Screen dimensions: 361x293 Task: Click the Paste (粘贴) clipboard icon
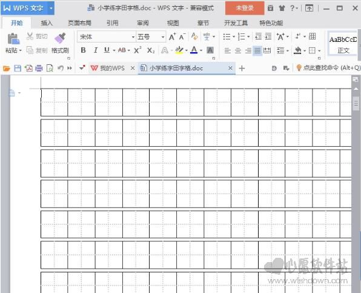[x=13, y=38]
